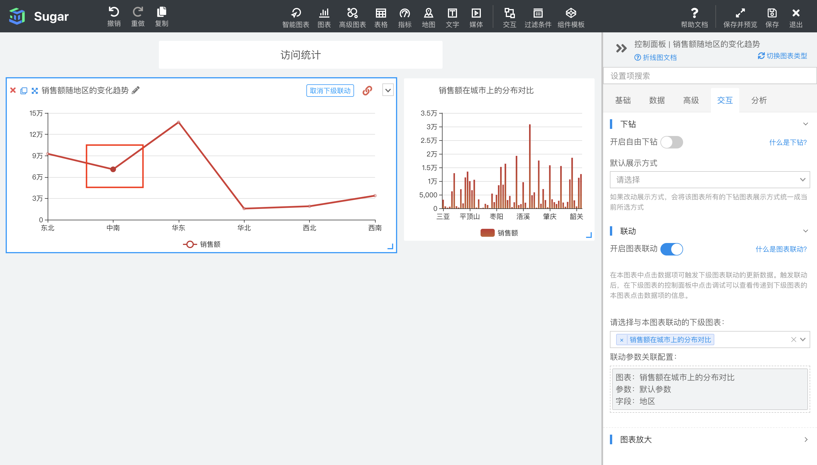The width and height of the screenshot is (817, 465).
Task: Open the smart chart (智能图表) menu
Action: click(x=296, y=17)
